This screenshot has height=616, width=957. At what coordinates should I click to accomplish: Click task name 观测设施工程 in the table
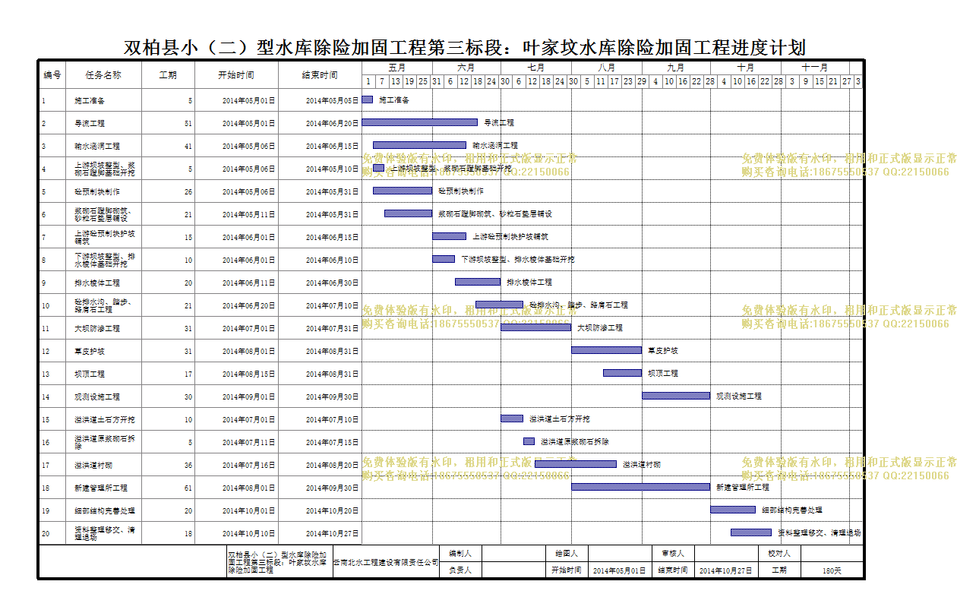coord(96,396)
